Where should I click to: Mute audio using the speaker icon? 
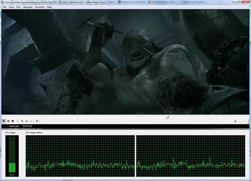[235, 121]
